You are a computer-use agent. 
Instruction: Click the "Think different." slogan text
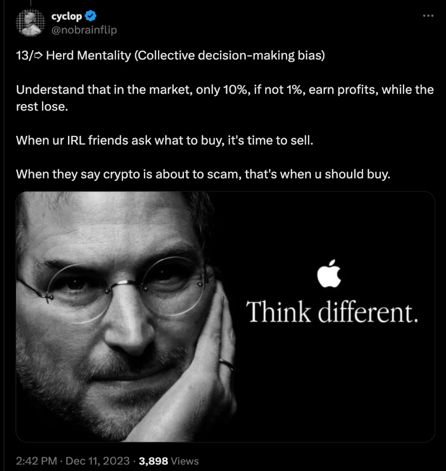coord(332,312)
